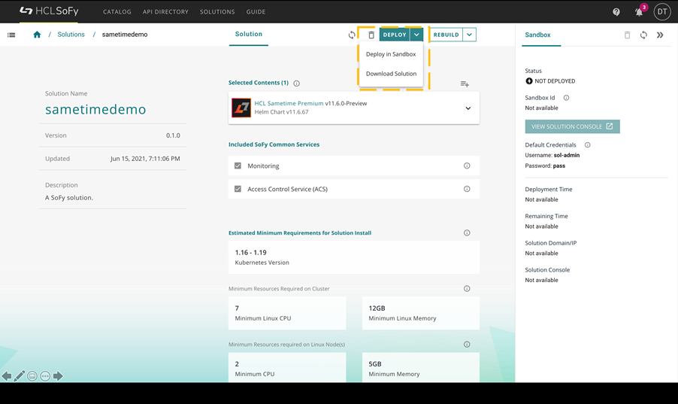678x404 pixels.
Task: Click the HCL Sametime Premium product logo
Action: [241, 108]
